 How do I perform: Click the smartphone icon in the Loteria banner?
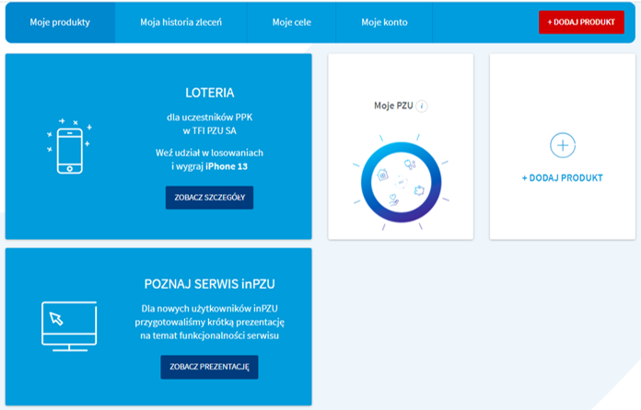coord(69,147)
